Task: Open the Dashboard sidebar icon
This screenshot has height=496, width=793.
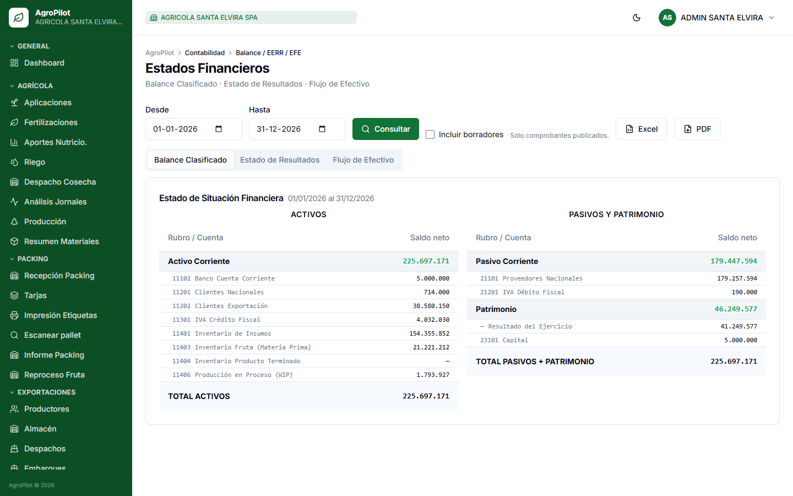Action: pos(14,63)
